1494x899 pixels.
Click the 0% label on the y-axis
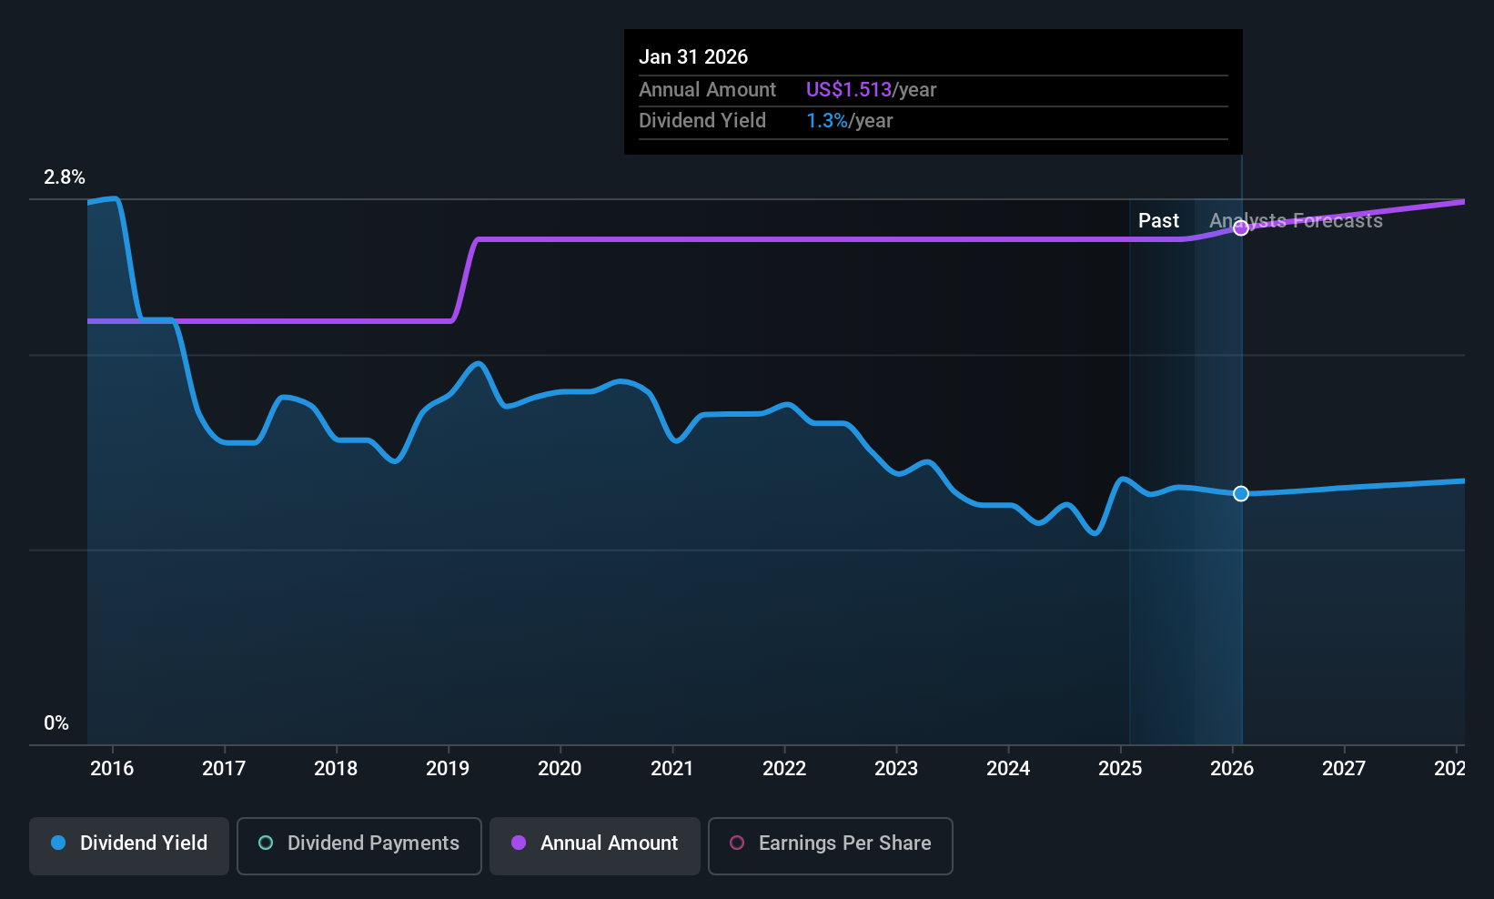coord(56,722)
